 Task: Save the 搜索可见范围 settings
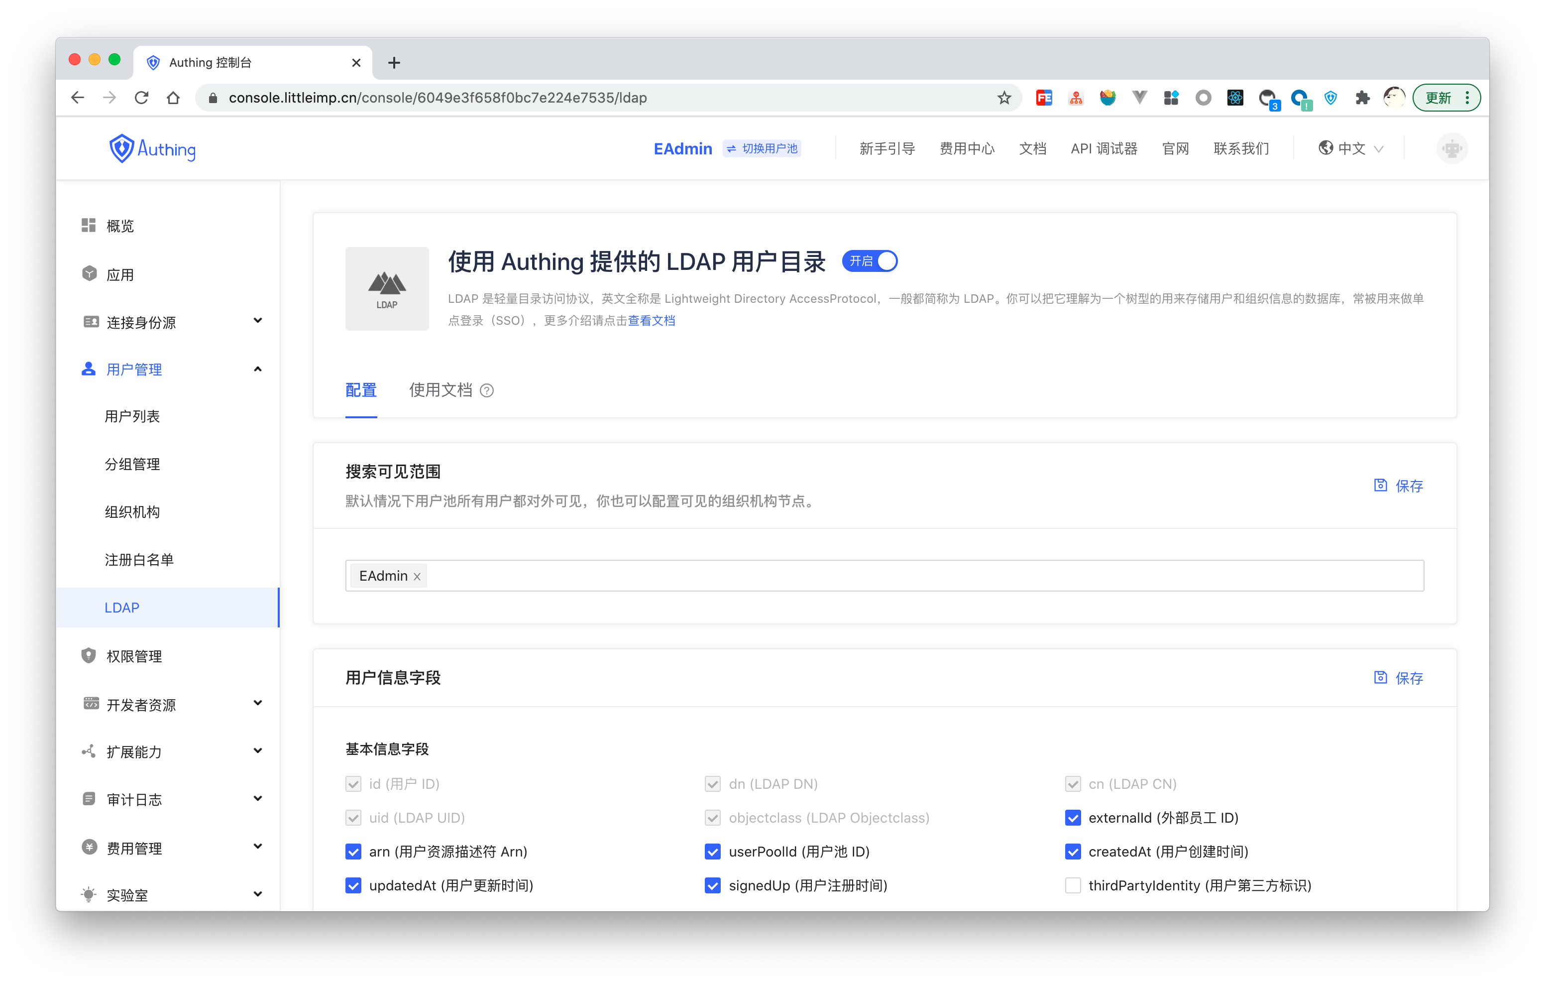(x=1399, y=486)
